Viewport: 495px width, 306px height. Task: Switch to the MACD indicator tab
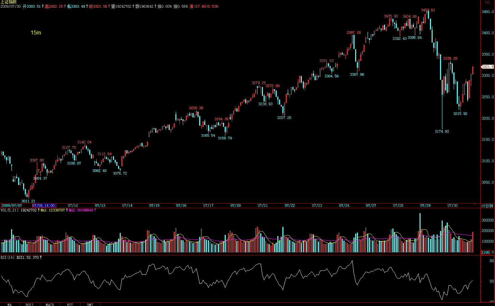(x=50, y=304)
